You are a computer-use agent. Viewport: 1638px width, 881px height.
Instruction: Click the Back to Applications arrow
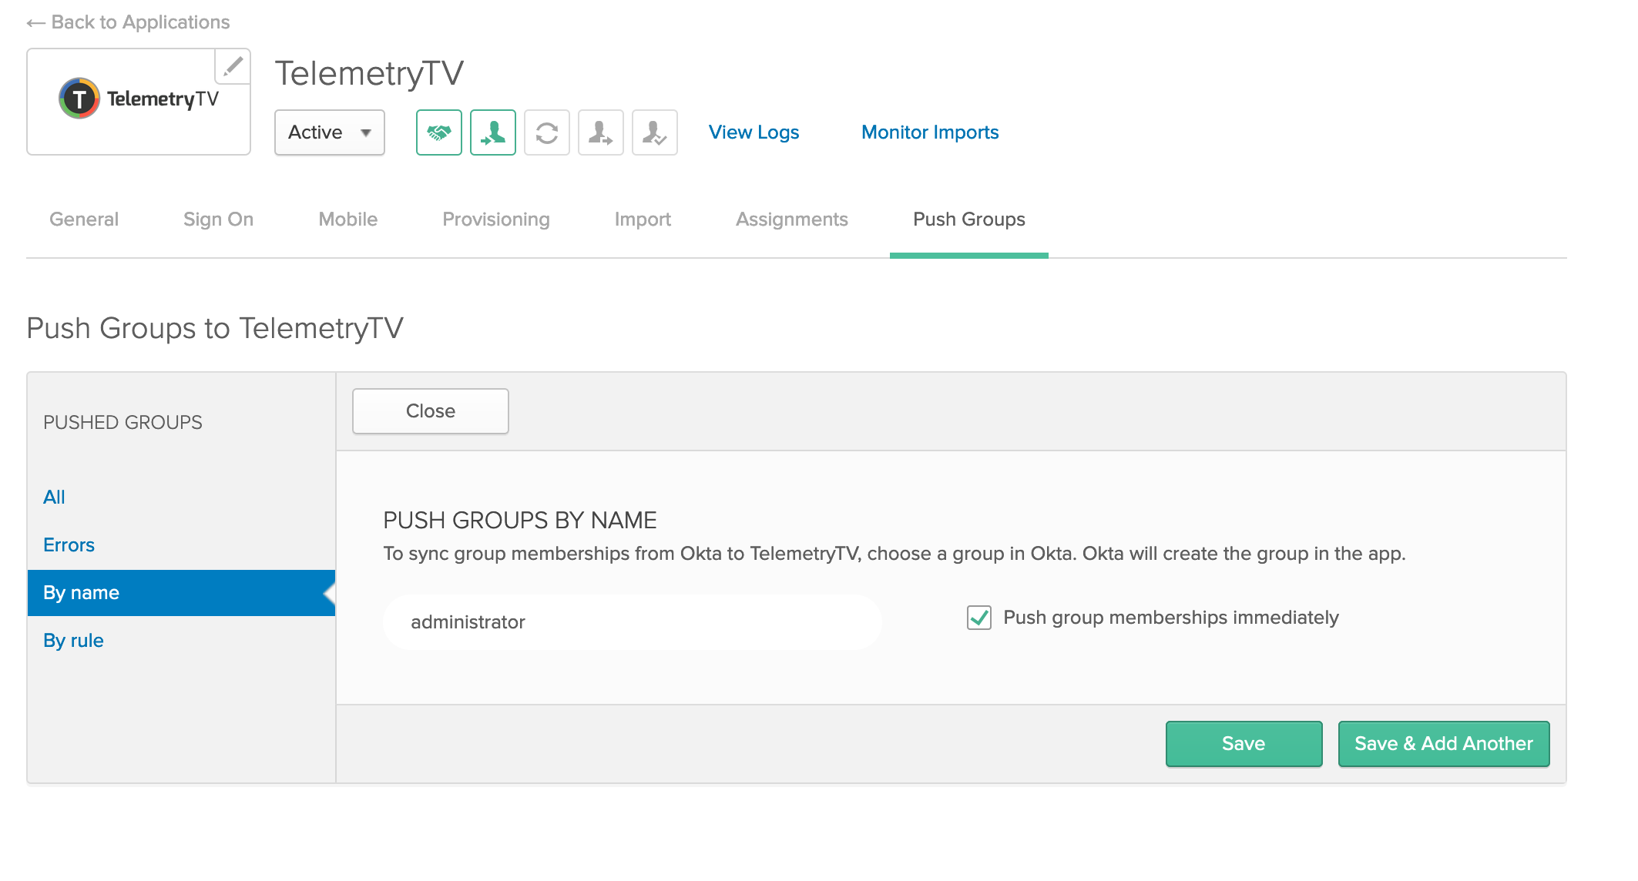pos(35,23)
